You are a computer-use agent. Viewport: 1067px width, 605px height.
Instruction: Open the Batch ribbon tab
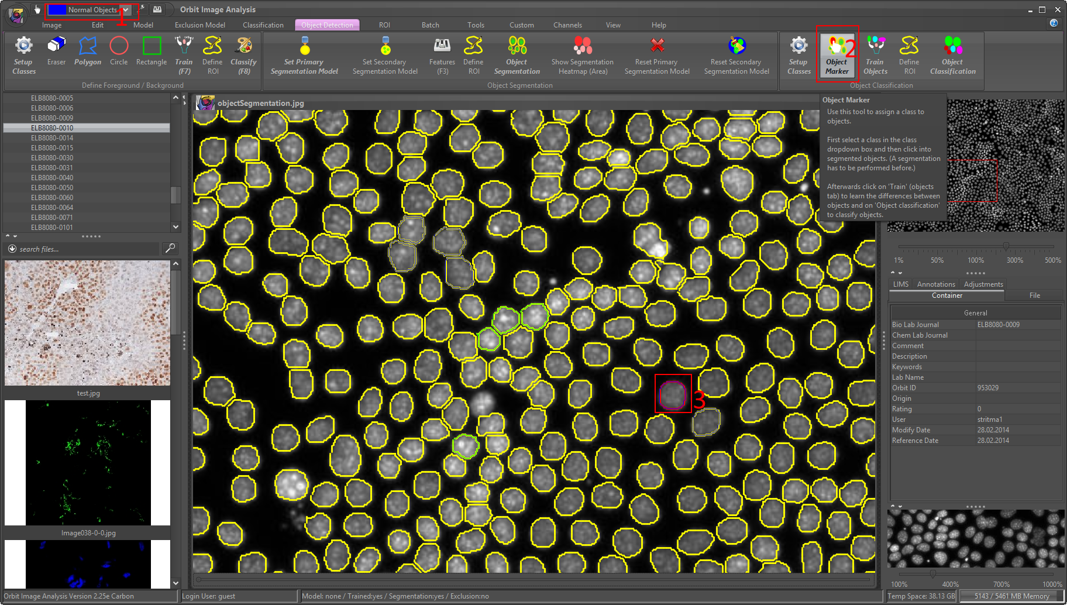click(x=430, y=25)
